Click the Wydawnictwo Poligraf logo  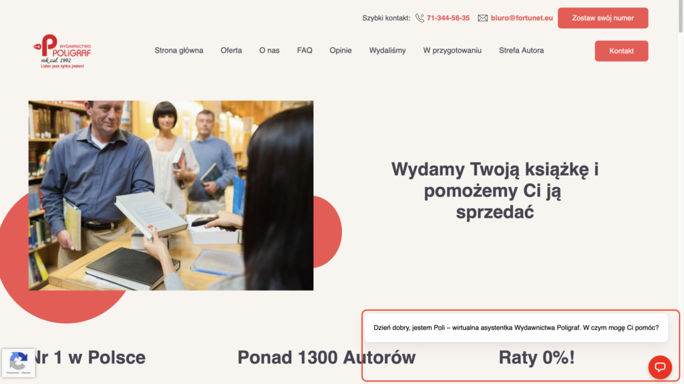tap(62, 51)
